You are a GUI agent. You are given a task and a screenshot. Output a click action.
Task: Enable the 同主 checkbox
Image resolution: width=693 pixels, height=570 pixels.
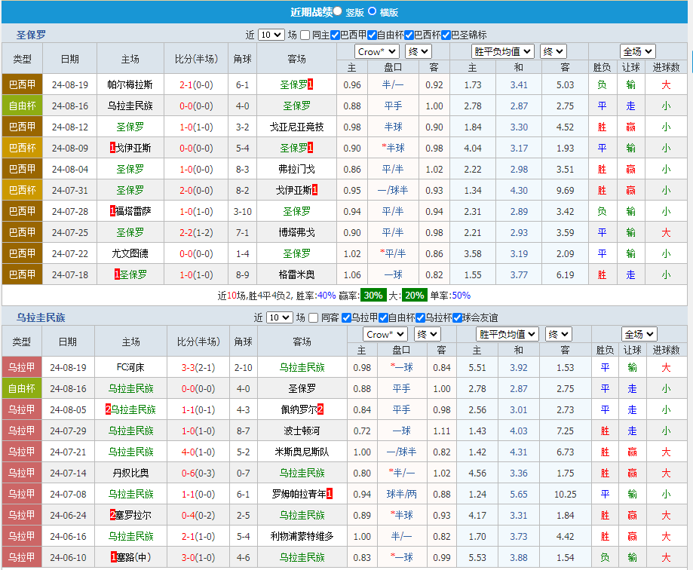coord(305,35)
